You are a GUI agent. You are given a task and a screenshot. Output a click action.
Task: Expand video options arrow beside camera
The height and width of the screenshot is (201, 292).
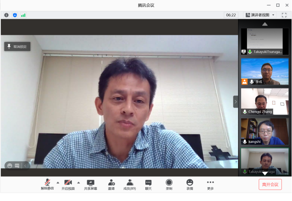click(x=78, y=182)
